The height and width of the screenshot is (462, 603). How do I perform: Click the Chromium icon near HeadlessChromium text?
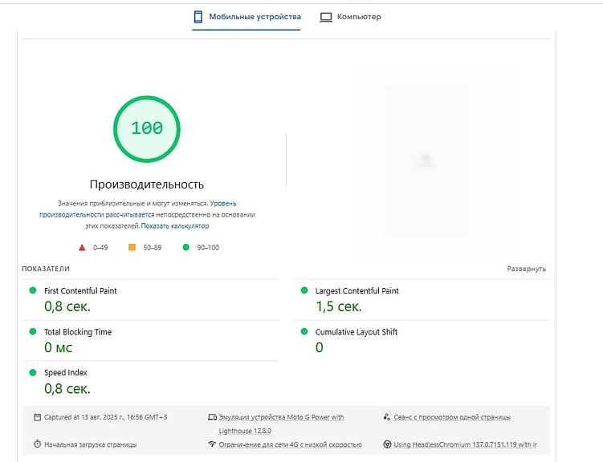coord(387,444)
